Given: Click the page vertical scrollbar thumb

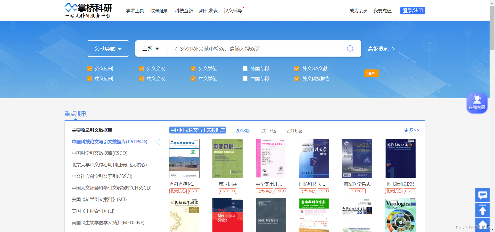Looking at the screenshot, I should [492, 28].
